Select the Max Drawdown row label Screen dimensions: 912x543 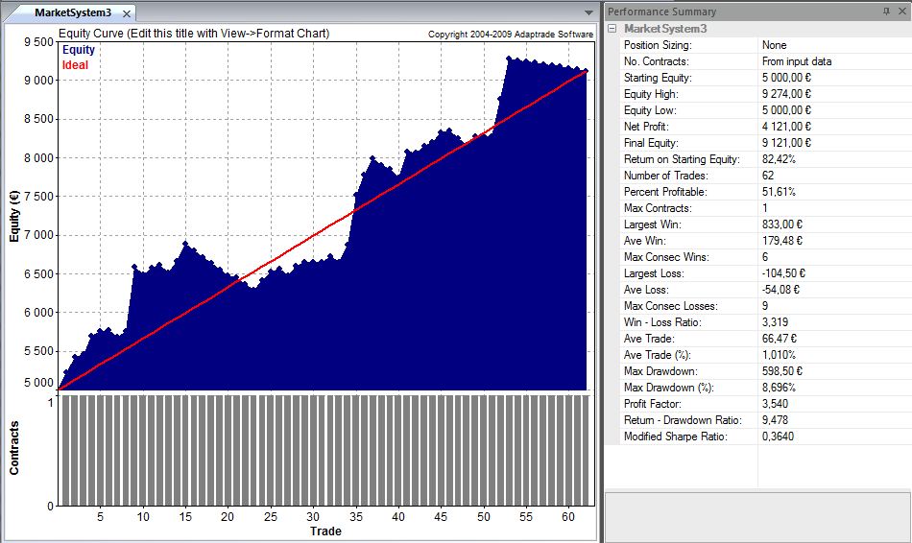click(x=660, y=370)
